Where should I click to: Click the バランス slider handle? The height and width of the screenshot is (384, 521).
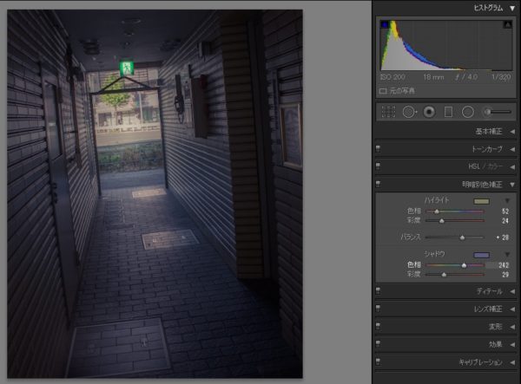tap(462, 238)
